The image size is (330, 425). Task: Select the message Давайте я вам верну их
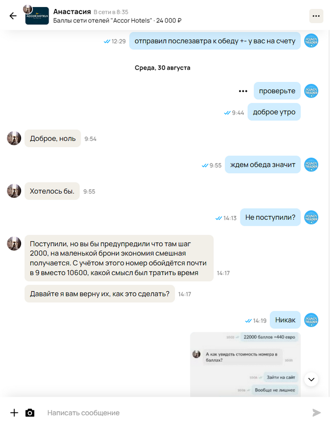coord(99,294)
